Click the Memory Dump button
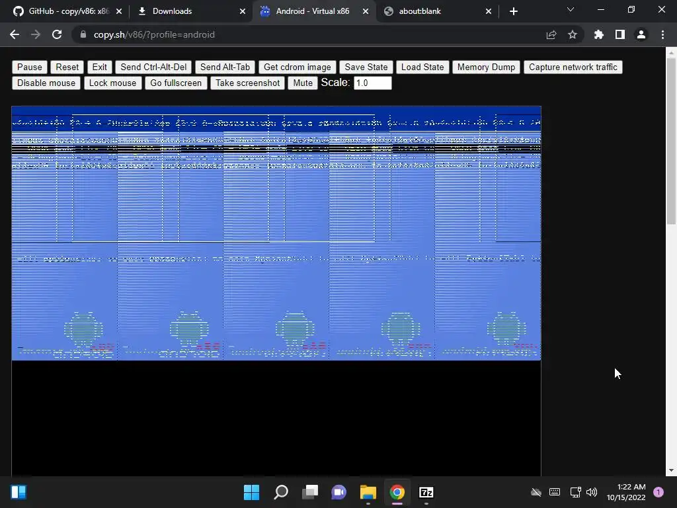 click(486, 67)
